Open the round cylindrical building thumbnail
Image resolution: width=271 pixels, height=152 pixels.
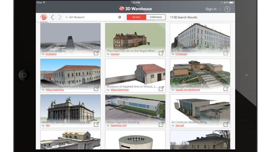point(135,140)
